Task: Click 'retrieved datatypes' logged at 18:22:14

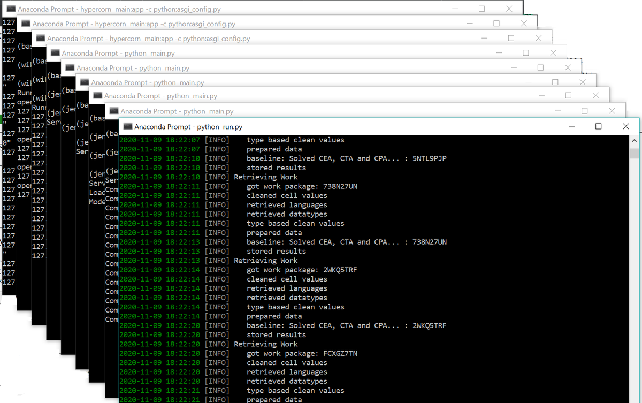Action: coord(287,298)
